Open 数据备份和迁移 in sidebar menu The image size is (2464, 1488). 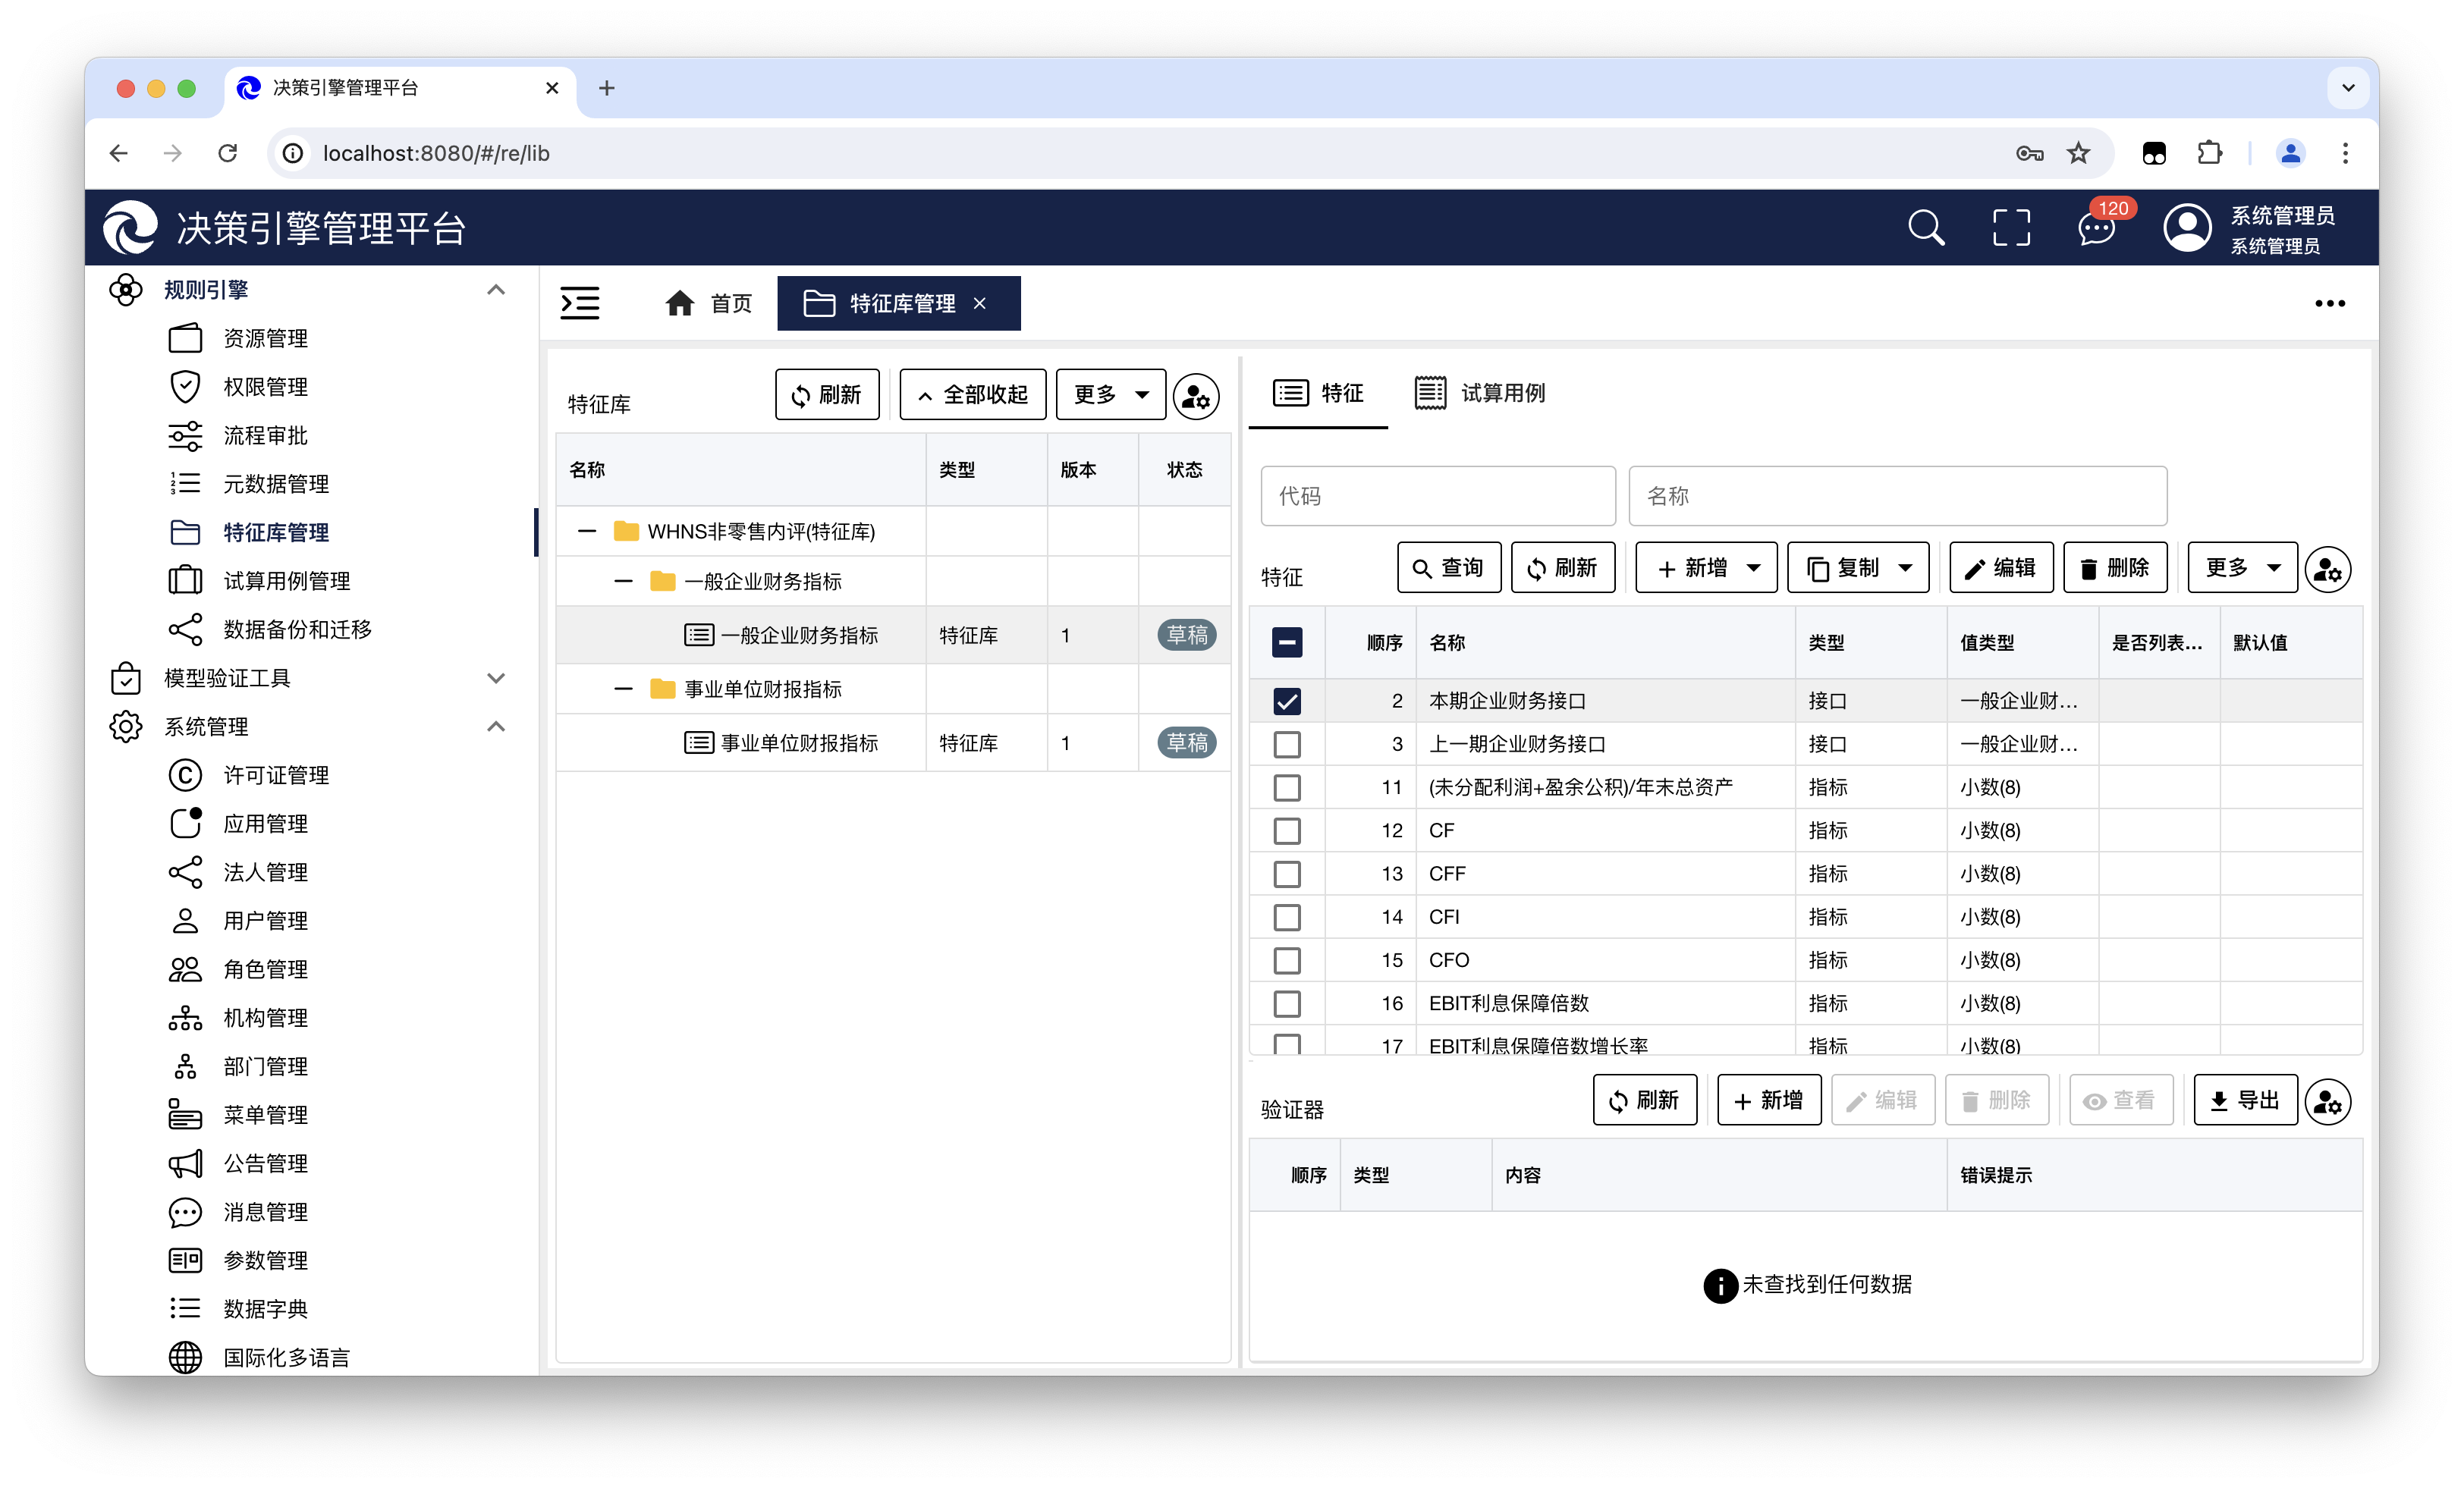(297, 629)
